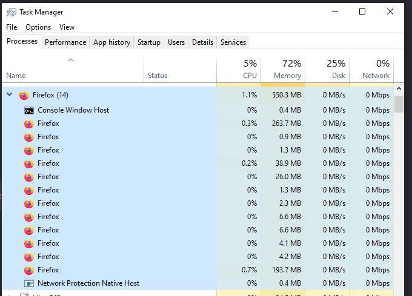Collapse the Firefox (14) process group
The height and width of the screenshot is (296, 412).
coord(10,94)
